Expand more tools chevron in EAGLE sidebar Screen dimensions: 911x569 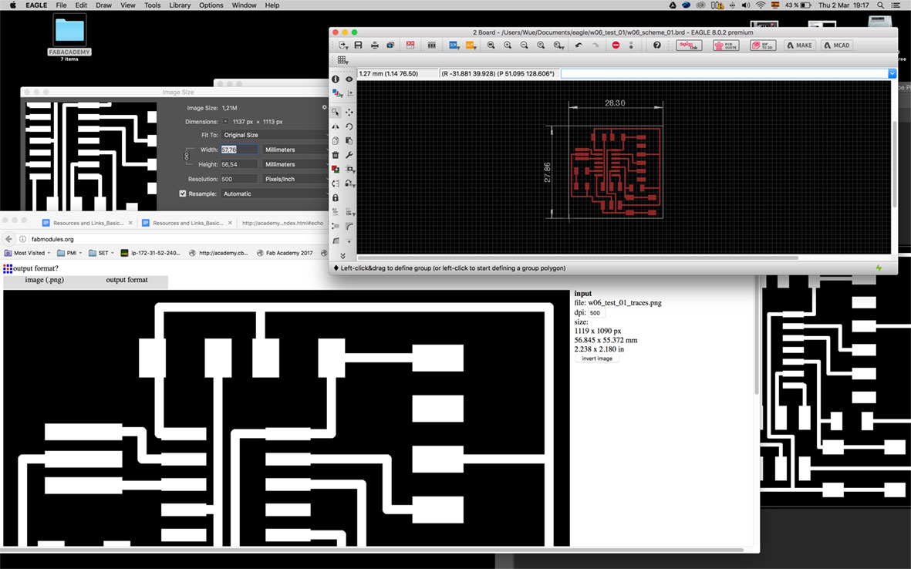click(x=342, y=256)
